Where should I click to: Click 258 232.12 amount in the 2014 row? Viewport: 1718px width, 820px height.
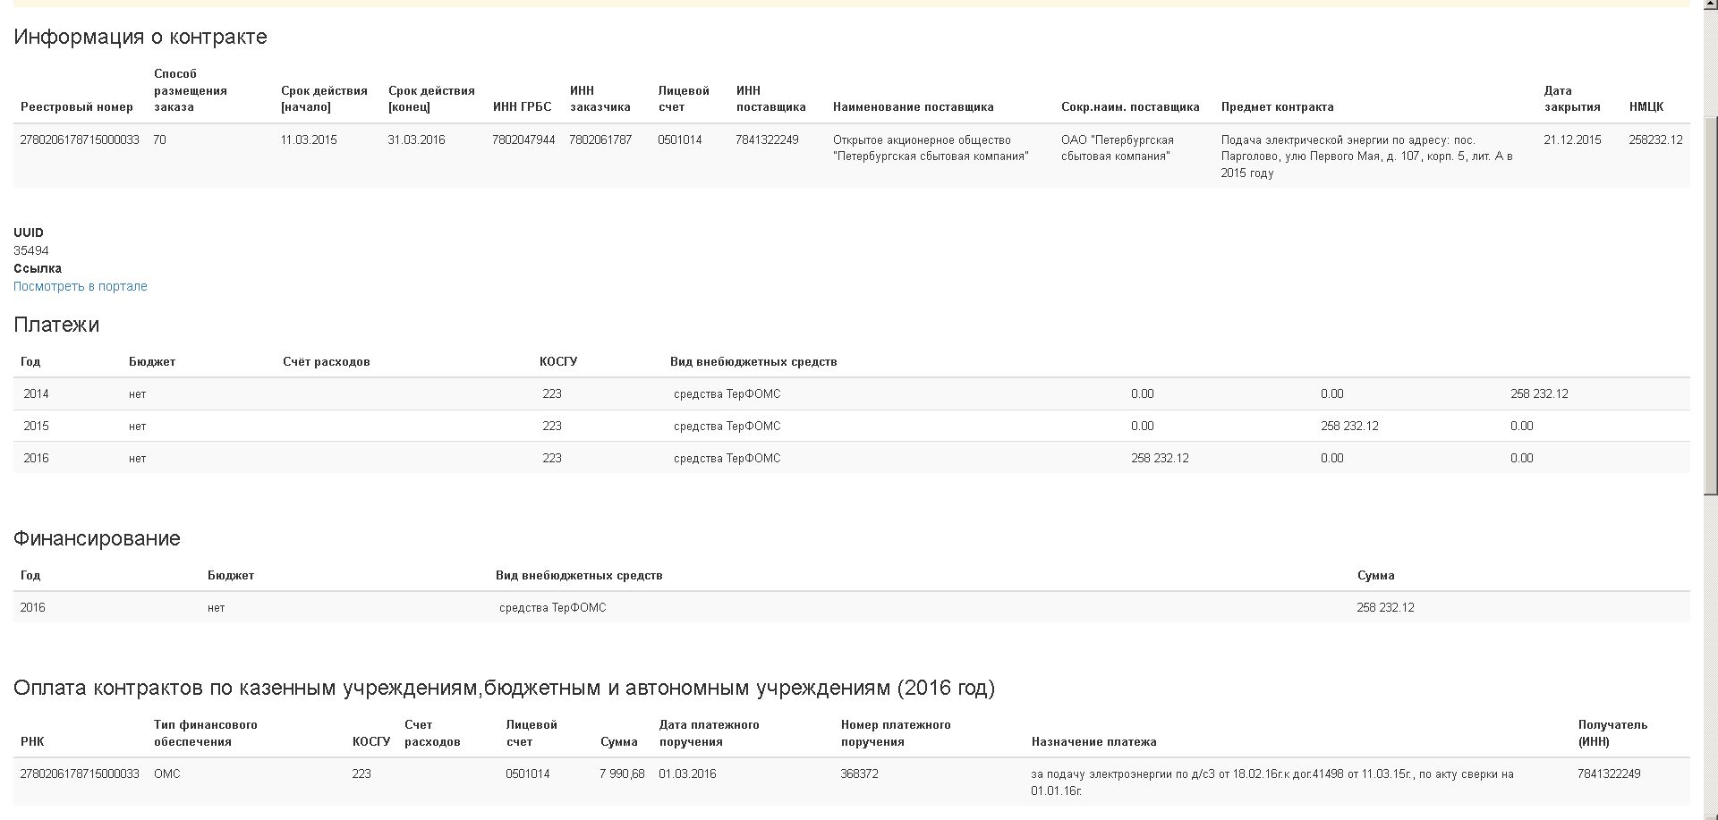(1539, 393)
